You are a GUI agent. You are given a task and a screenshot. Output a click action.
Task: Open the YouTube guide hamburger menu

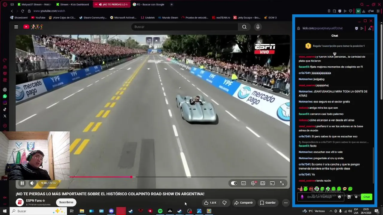16,27
